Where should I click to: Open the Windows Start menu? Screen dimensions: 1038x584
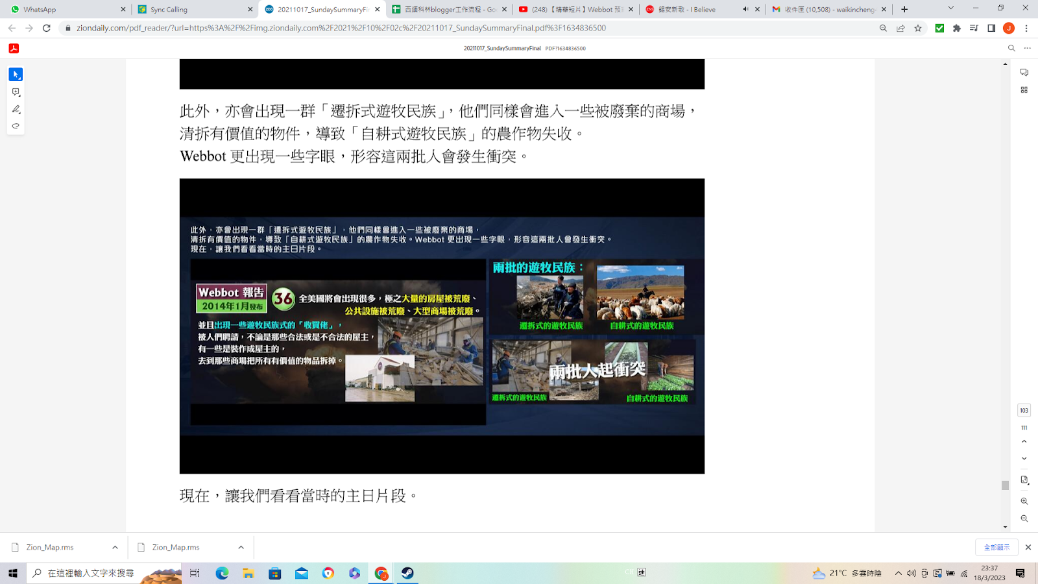(13, 573)
